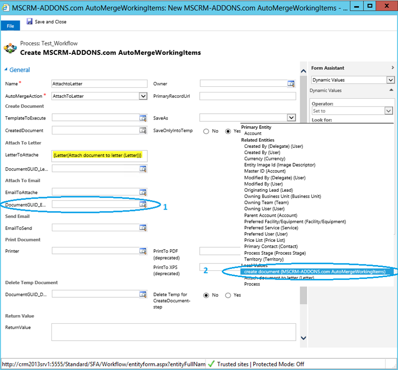Open the AutoMergeAction dropdown
398x370 pixels.
click(x=143, y=96)
